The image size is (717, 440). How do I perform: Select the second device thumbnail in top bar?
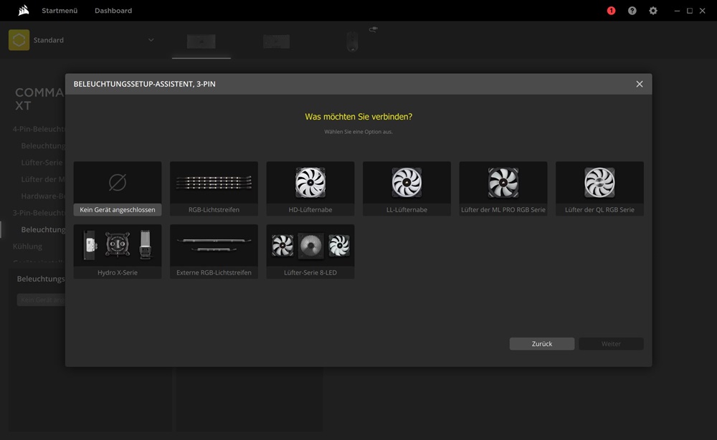click(276, 42)
